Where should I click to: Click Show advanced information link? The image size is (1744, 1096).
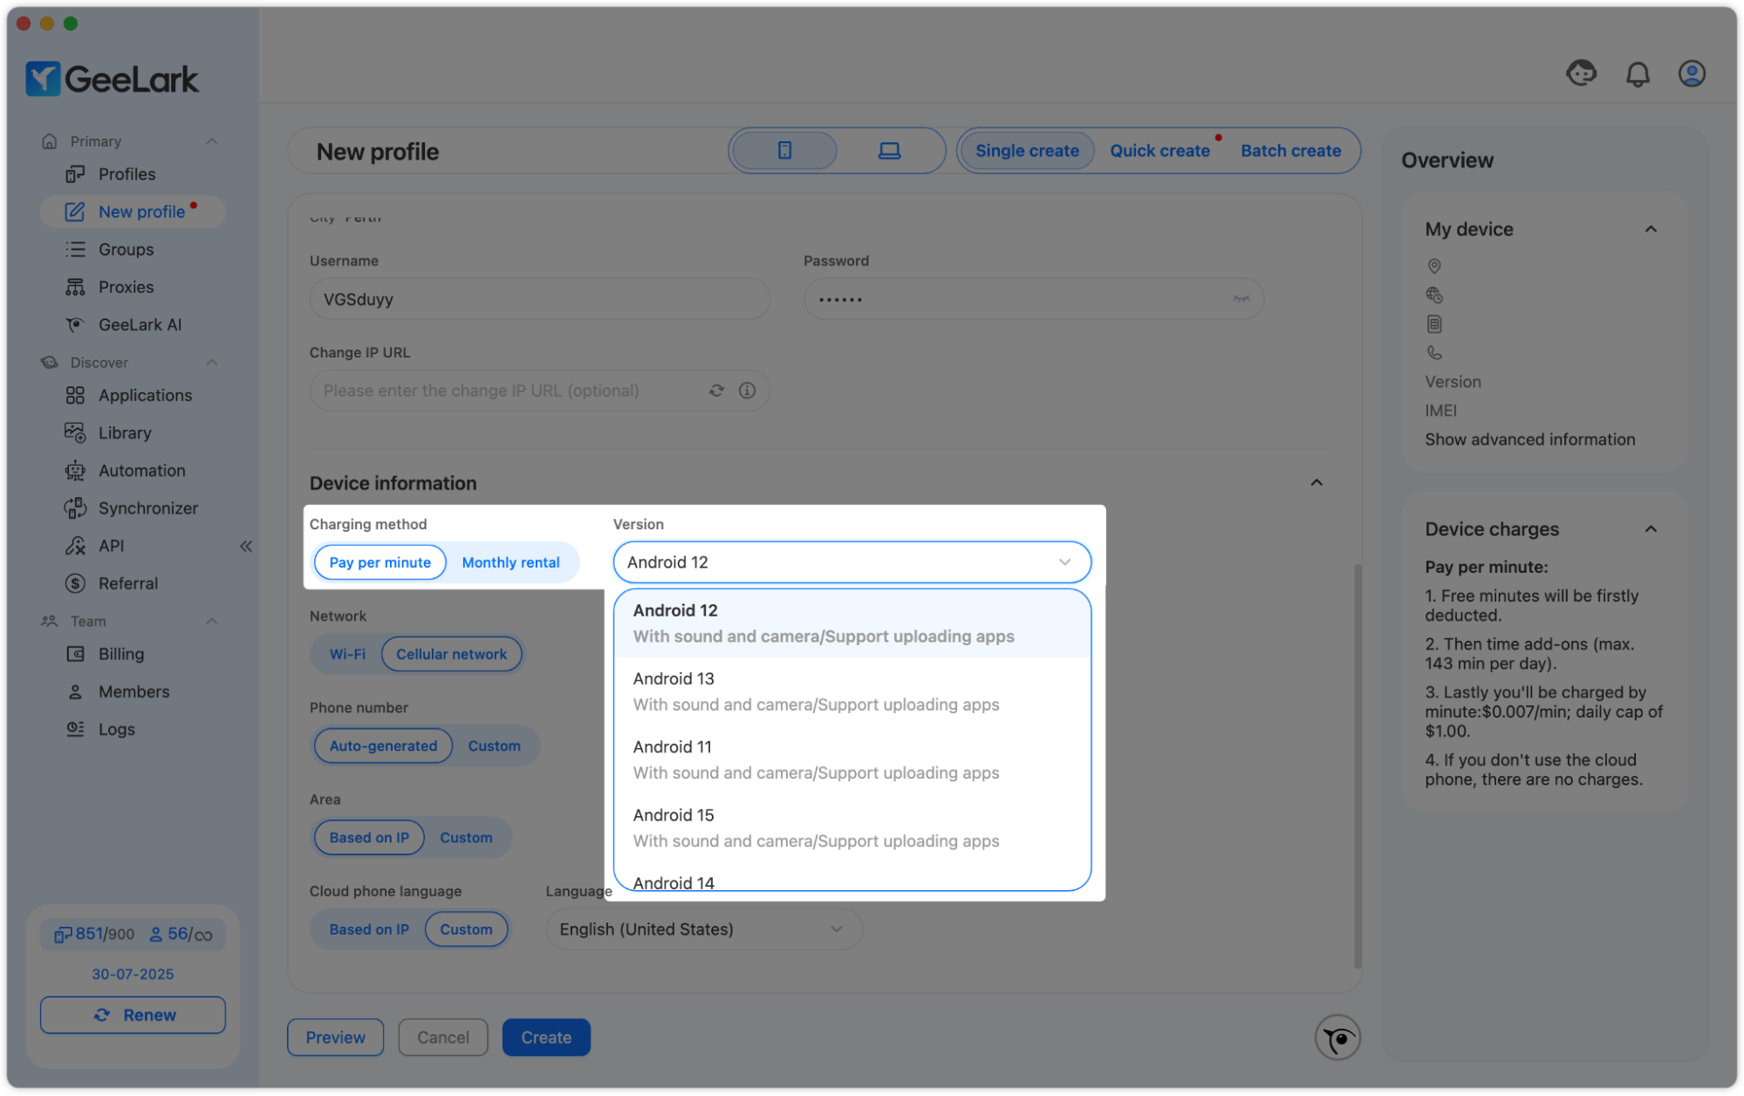(1530, 439)
